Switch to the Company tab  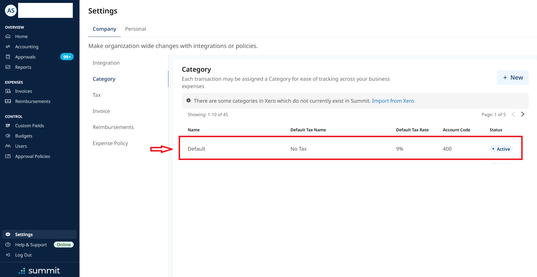click(x=104, y=29)
